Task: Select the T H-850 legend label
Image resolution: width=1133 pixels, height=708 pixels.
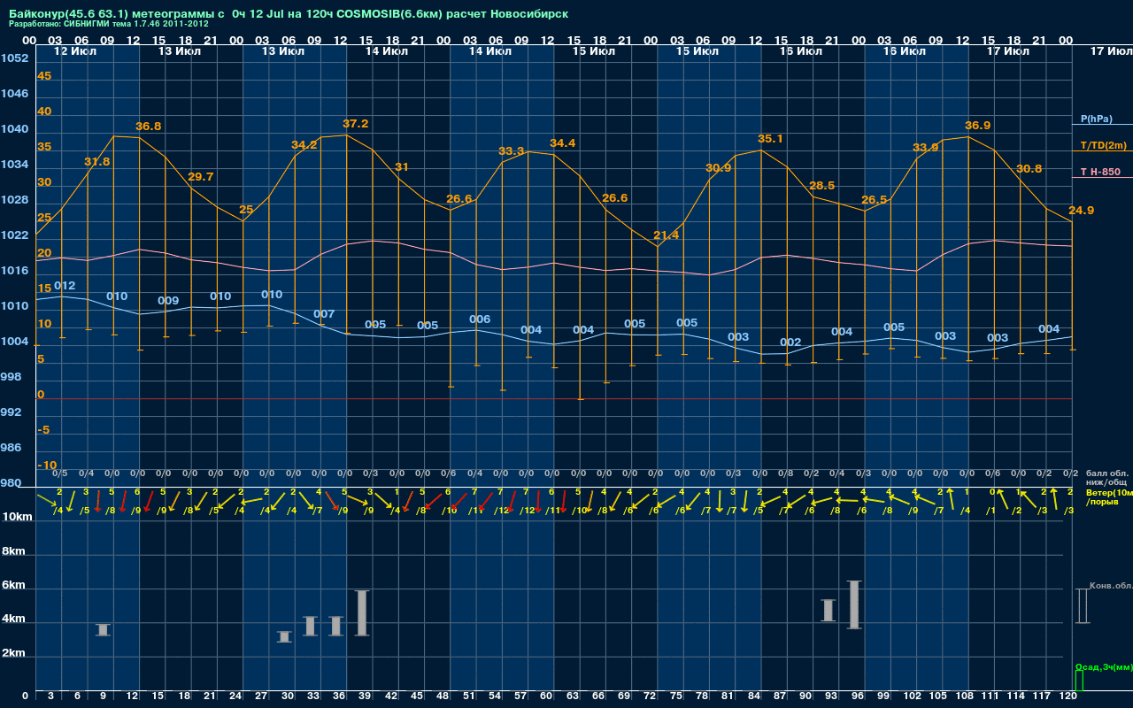Action: click(x=1100, y=172)
